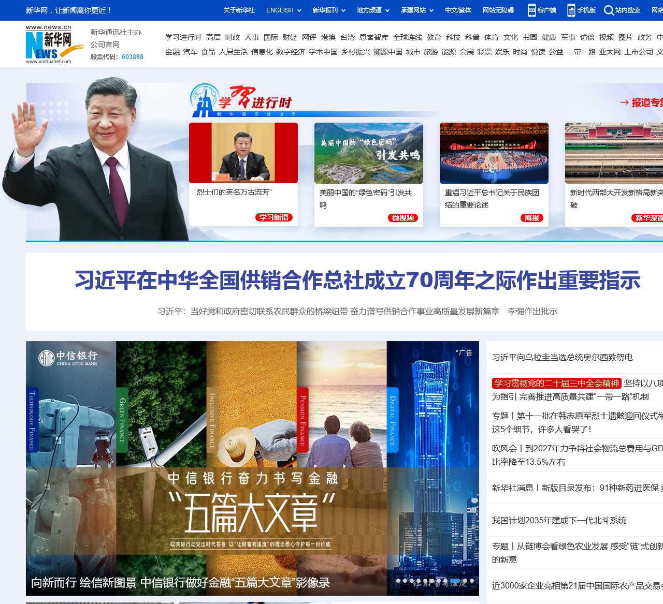Open subheadline 当好党和政府密切联系农民群众的桥梁纽带
The height and width of the screenshot is (604, 663).
(x=329, y=311)
